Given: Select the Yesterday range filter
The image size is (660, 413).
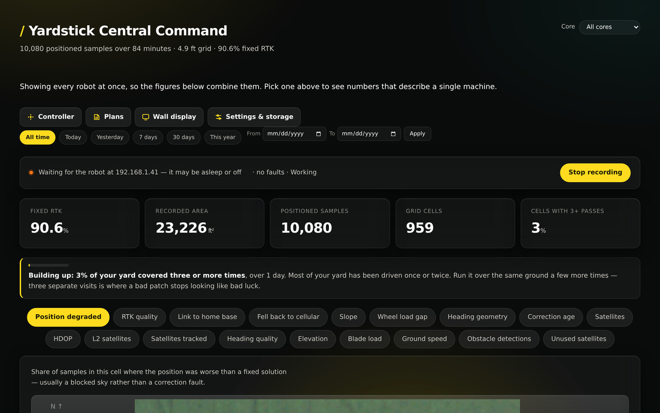Looking at the screenshot, I should tap(110, 137).
